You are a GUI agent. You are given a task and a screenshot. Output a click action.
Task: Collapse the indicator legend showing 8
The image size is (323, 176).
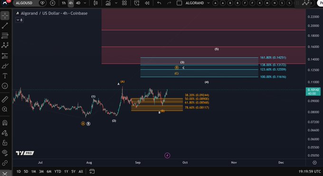(19, 20)
